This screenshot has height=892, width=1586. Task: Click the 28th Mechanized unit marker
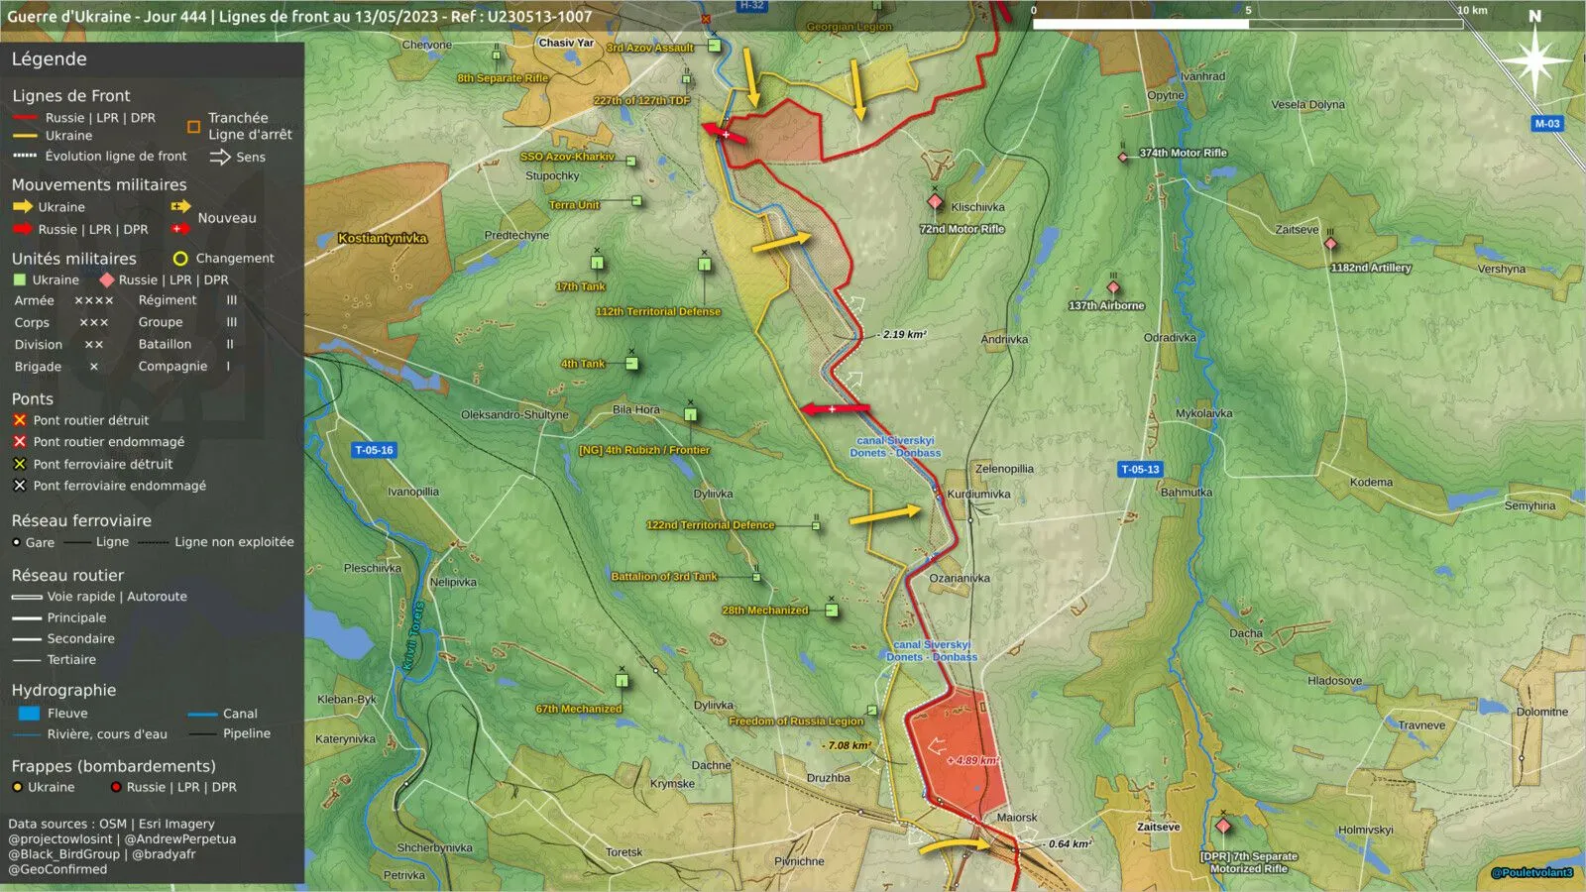point(832,611)
